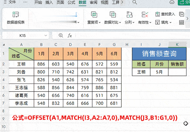Select the 销售额 header cell
This screenshot has width=190, height=132.
click(177, 64)
